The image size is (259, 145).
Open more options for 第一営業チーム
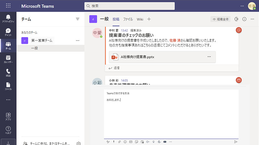77,41
